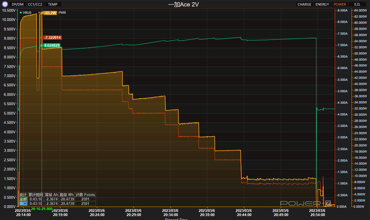Image resolution: width=370 pixels, height=220 pixels.
Task: Click the 20:19:00 time axis label
Action: [60, 215]
